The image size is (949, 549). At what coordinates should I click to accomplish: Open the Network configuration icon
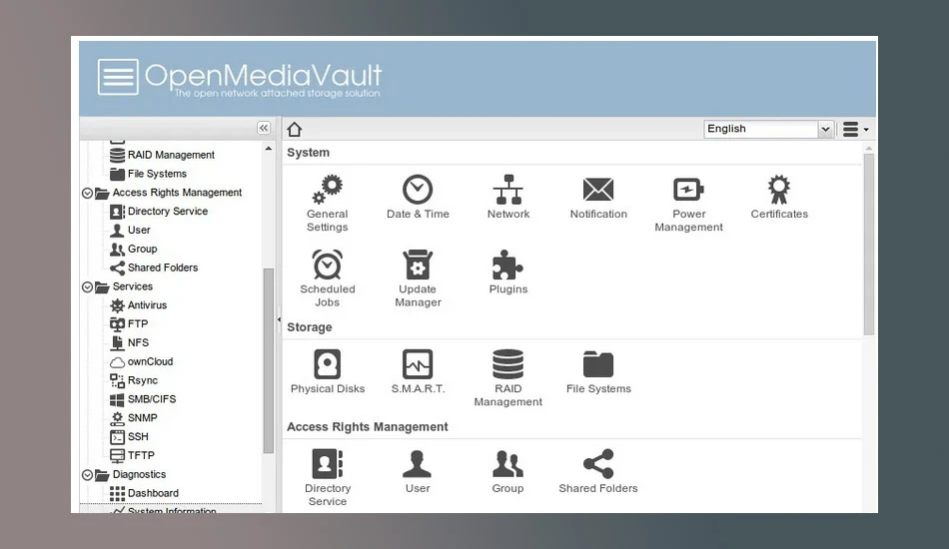[x=508, y=197]
